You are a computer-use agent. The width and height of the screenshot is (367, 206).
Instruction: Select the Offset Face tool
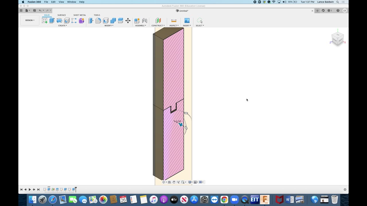pyautogui.click(x=120, y=21)
